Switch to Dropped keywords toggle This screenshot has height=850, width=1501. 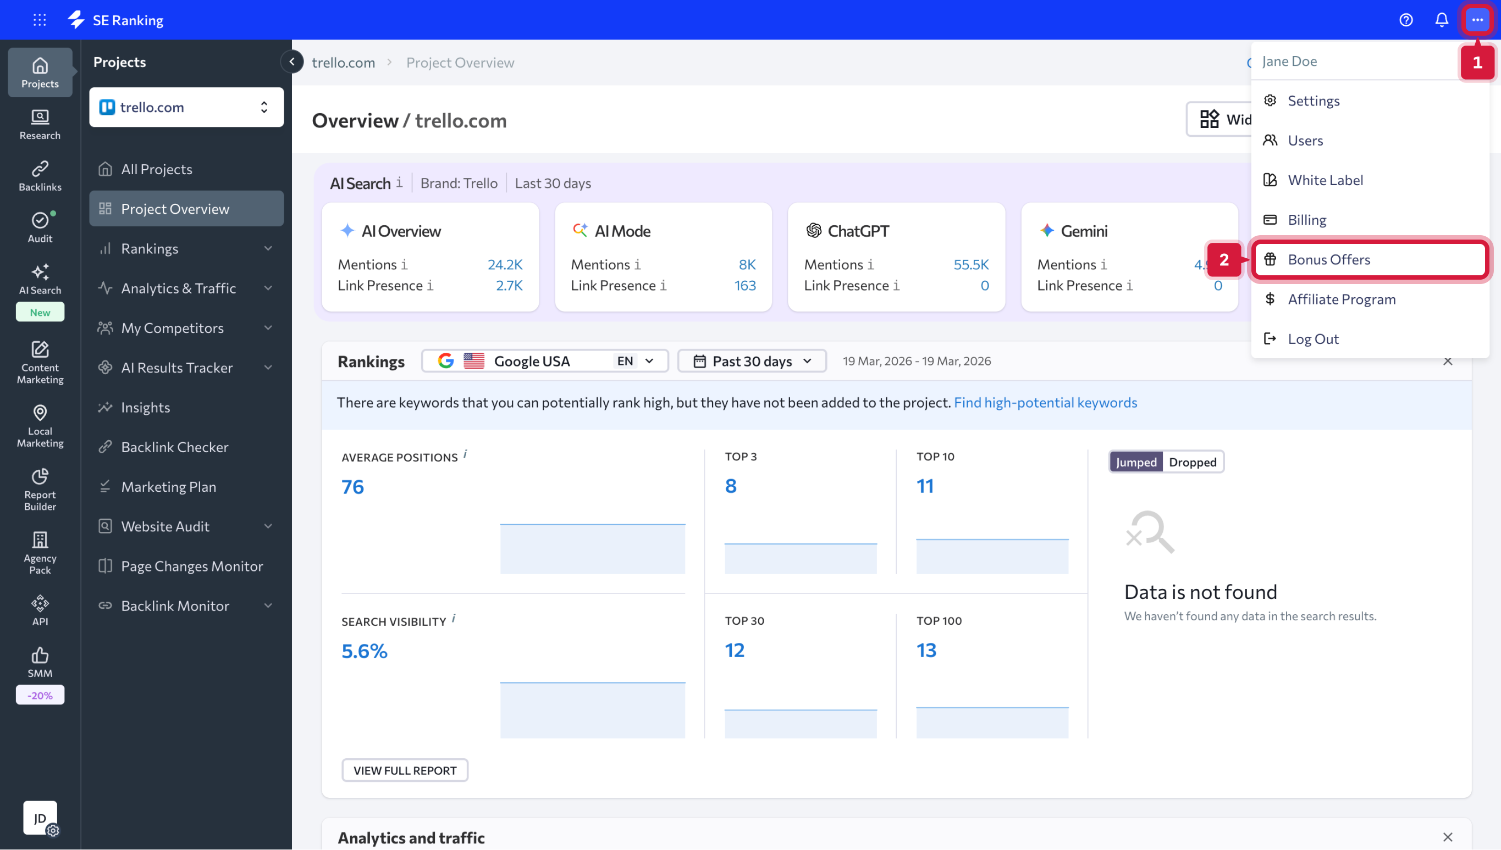click(1192, 462)
